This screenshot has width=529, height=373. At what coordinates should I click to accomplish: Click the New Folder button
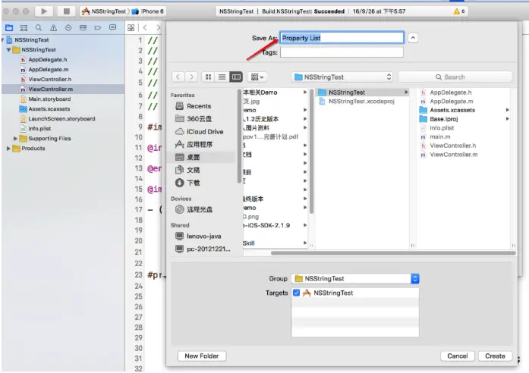202,356
